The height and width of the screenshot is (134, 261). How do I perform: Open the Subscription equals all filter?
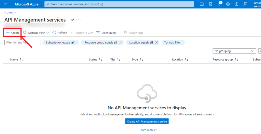(x=60, y=42)
